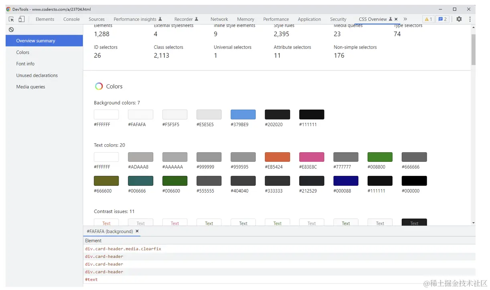Click the #006600 dark green swatch
This screenshot has width=490, height=290.
click(x=175, y=181)
